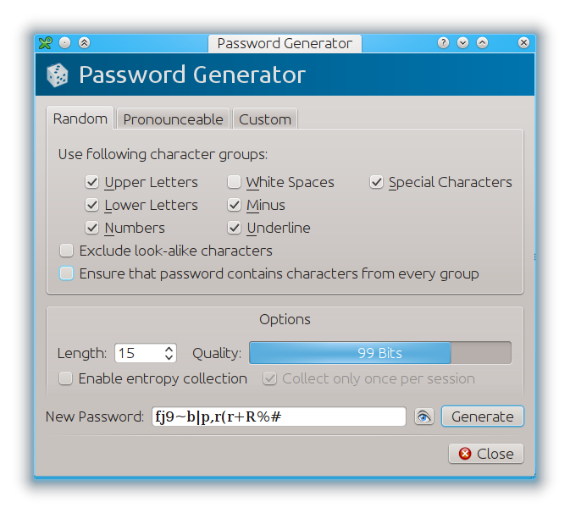Screen dimensions: 570x513
Task: Increase password length with up arrow
Action: click(x=169, y=349)
